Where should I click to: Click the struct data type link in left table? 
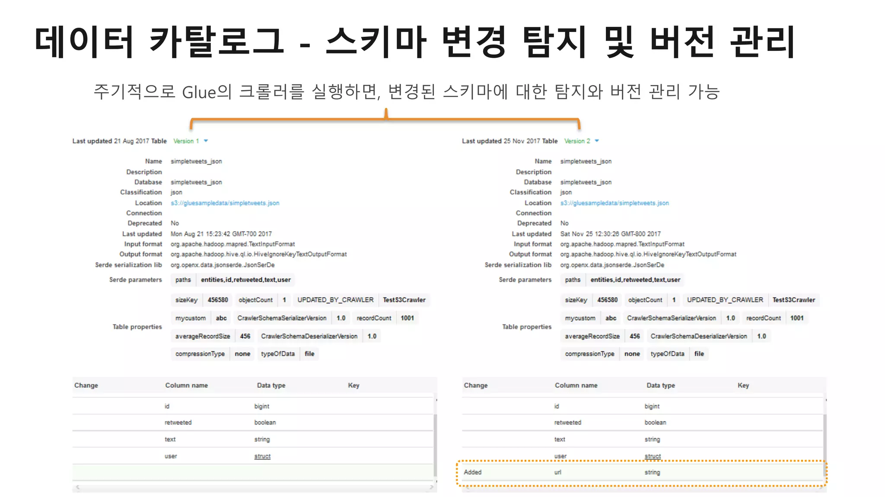(262, 456)
